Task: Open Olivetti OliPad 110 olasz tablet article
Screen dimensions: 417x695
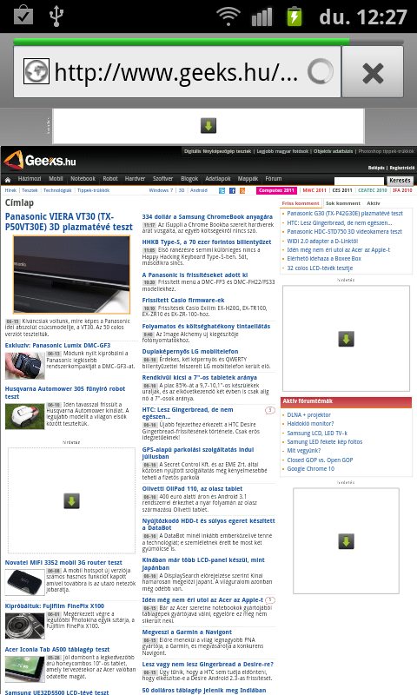Action: coord(192,489)
